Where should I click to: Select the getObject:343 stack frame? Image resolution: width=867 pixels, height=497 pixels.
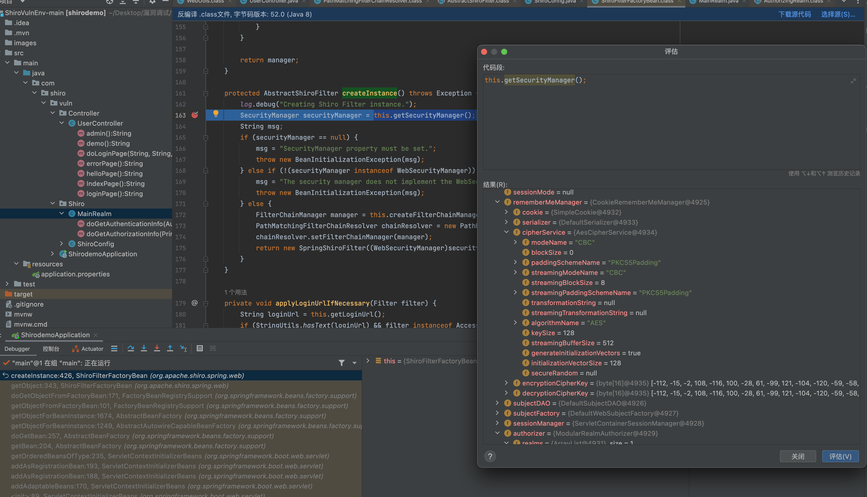(181, 385)
